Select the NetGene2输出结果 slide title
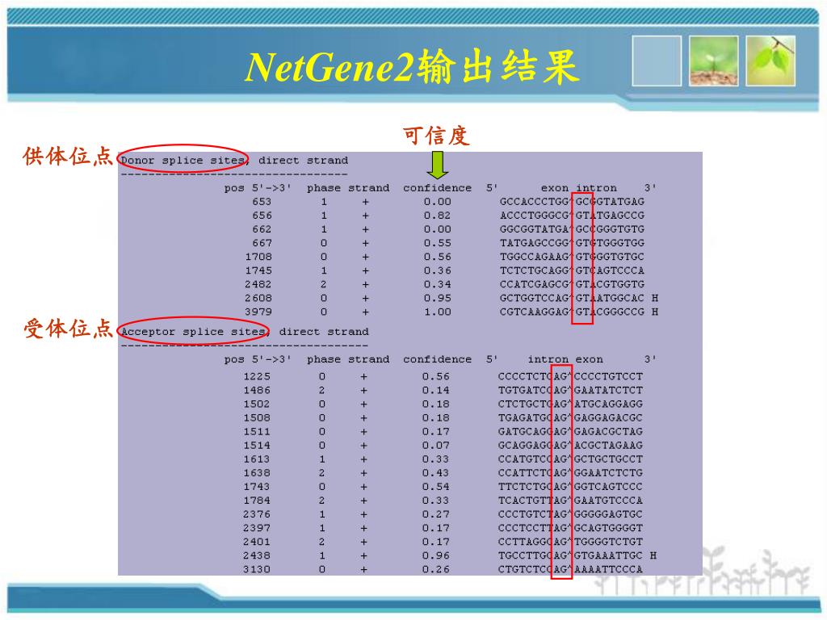 [x=412, y=67]
